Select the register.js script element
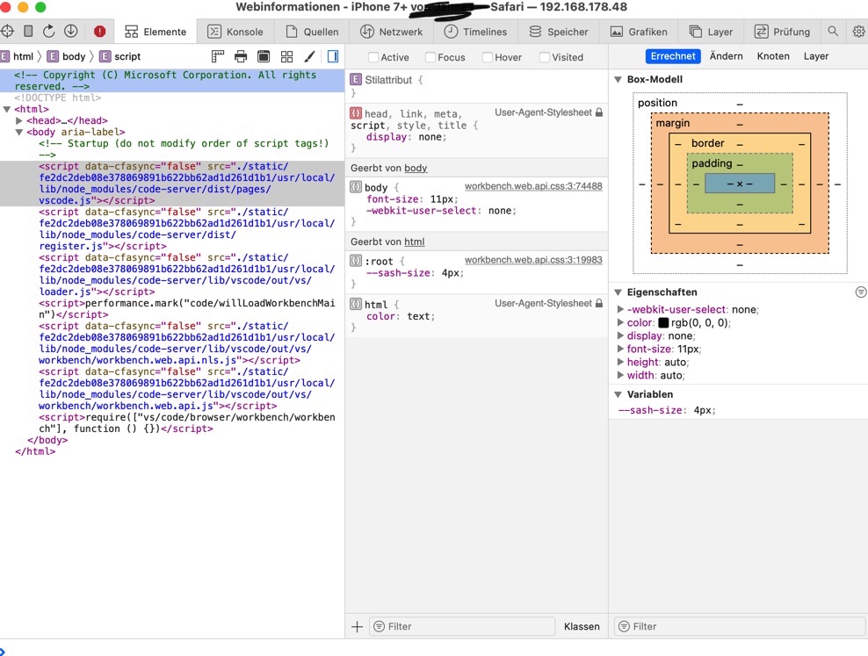Image resolution: width=868 pixels, height=656 pixels. click(x=172, y=229)
